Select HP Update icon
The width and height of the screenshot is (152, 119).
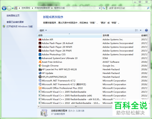[40, 73]
